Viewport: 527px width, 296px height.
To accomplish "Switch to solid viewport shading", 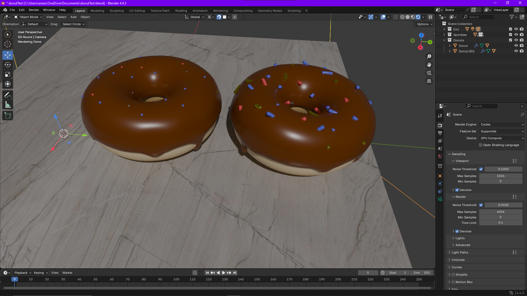I will click(408, 17).
